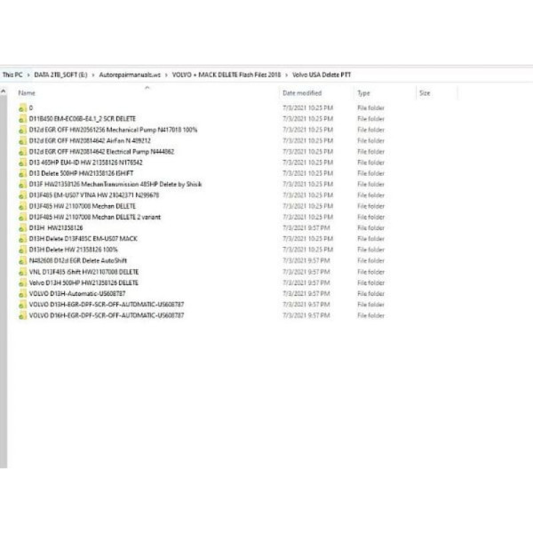Click folder icon of N482608 D12d EGR Delete AutoShift
The width and height of the screenshot is (533, 533).
22,260
